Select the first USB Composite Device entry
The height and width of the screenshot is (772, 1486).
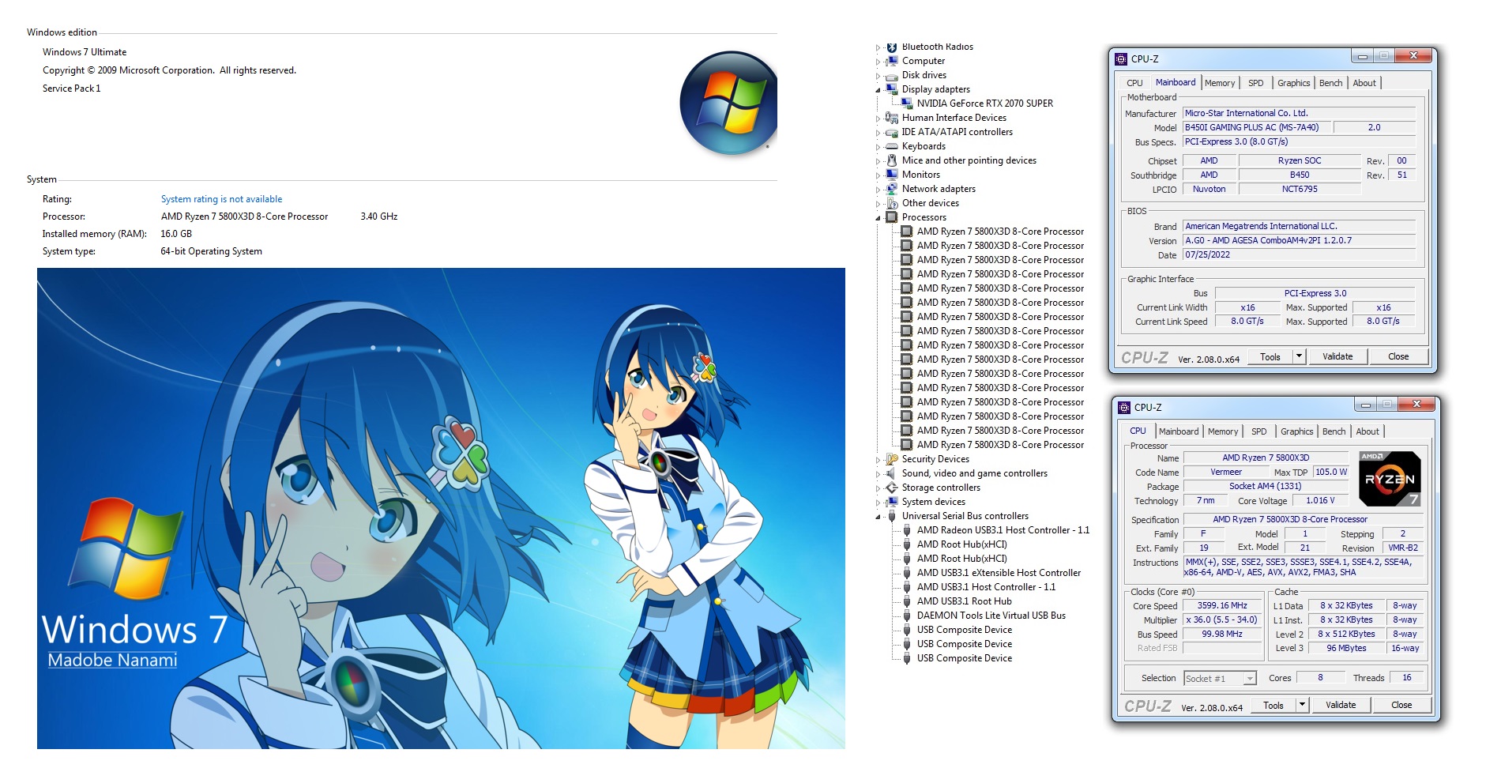pos(964,630)
